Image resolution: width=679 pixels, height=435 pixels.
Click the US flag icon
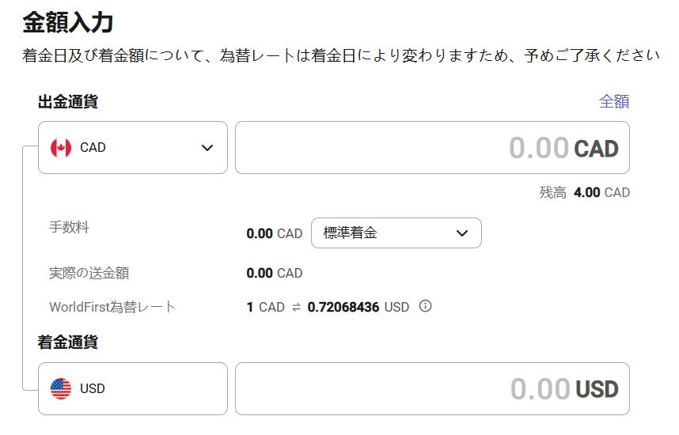pos(61,388)
